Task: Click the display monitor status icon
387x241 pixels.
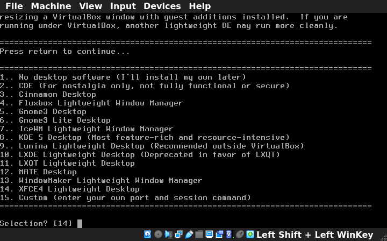Action: pyautogui.click(x=209, y=234)
